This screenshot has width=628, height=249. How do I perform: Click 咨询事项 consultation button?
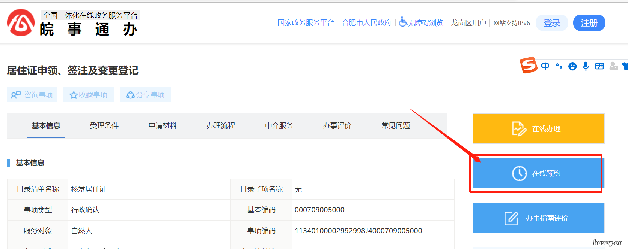coord(32,95)
